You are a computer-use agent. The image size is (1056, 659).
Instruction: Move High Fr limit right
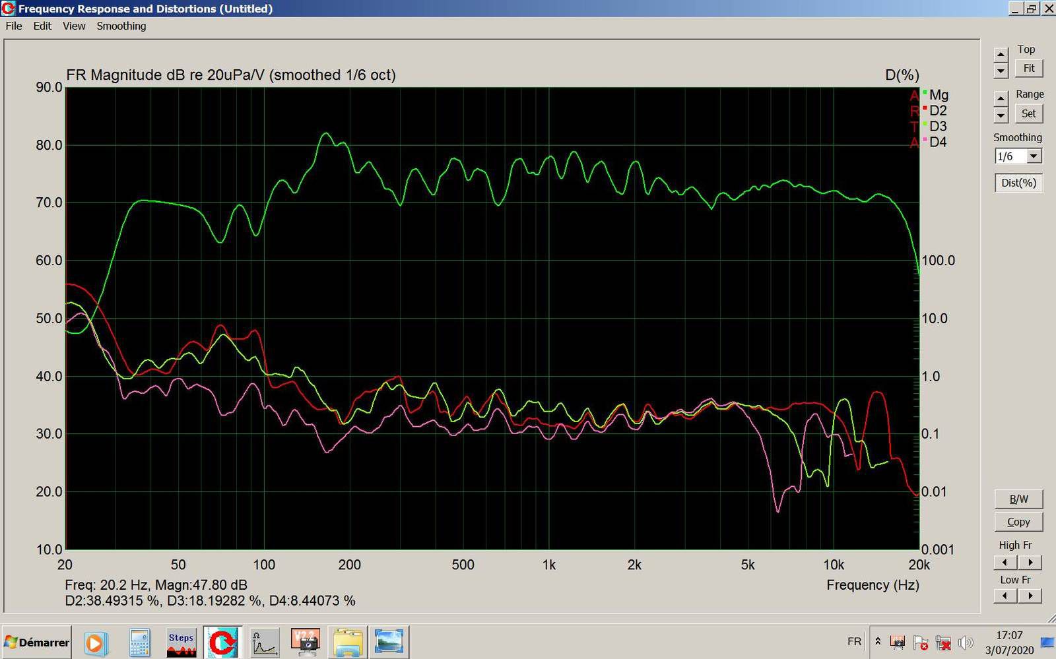click(x=1030, y=563)
